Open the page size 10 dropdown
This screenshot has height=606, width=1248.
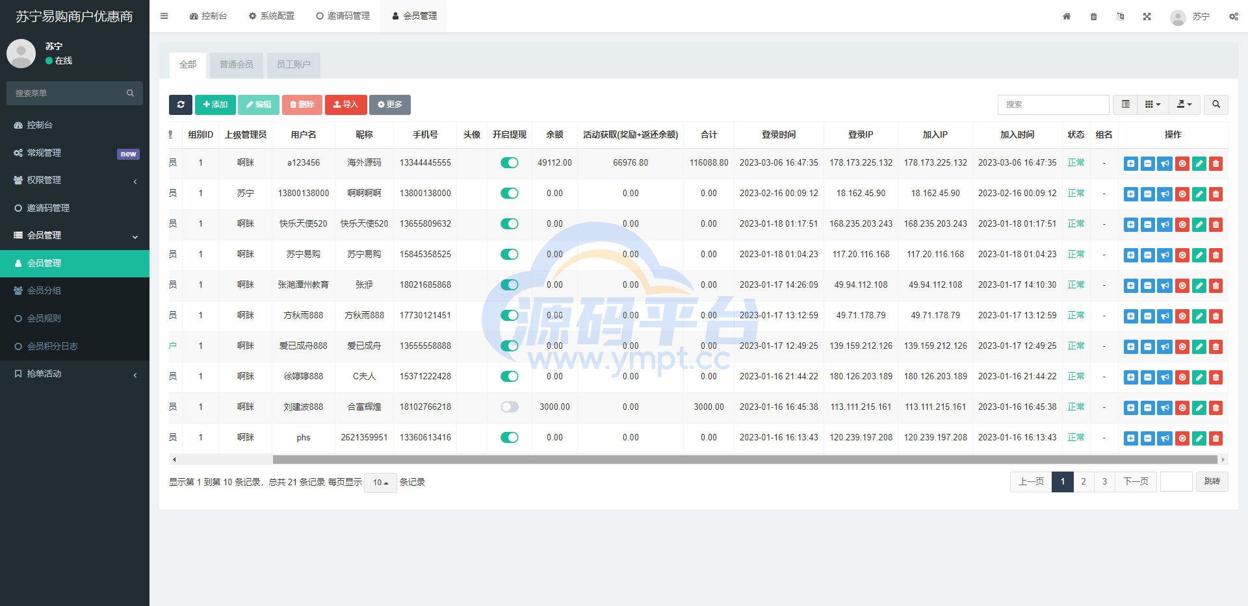click(380, 483)
